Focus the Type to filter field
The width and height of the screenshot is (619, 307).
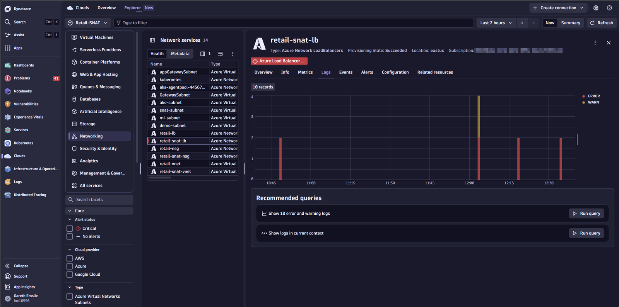[x=294, y=23]
